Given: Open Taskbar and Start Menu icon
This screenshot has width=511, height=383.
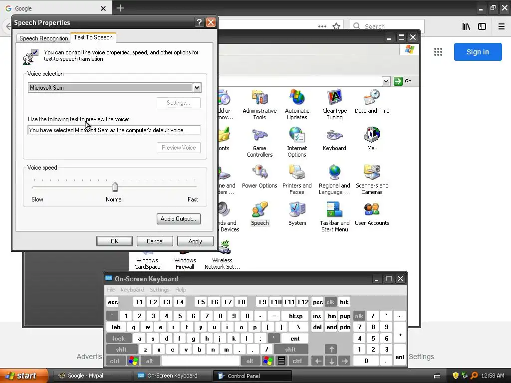Looking at the screenshot, I should 334,217.
